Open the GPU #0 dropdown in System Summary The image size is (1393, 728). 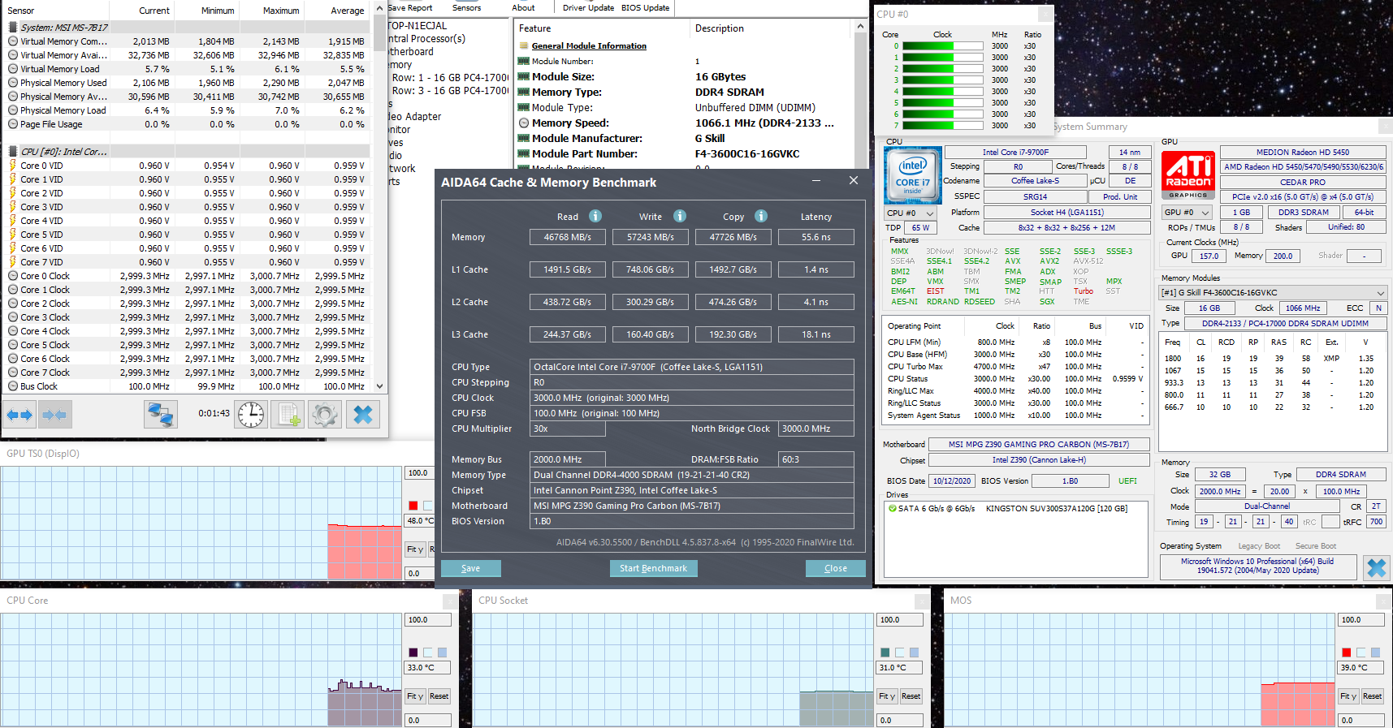(1188, 213)
